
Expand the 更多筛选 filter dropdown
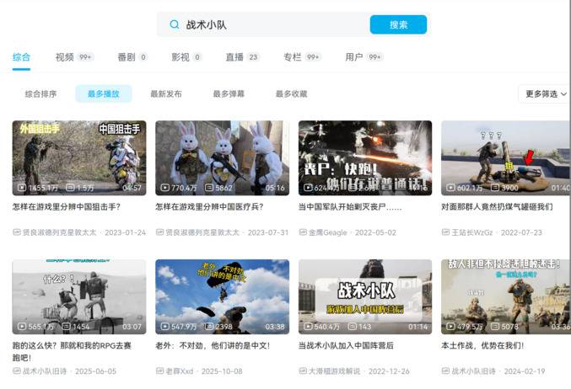coord(546,93)
